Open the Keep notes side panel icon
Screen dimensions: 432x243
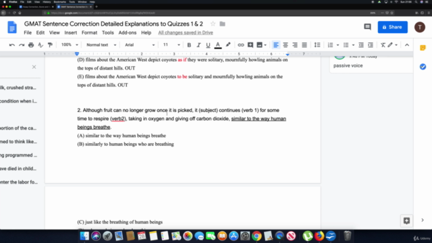(x=423, y=48)
